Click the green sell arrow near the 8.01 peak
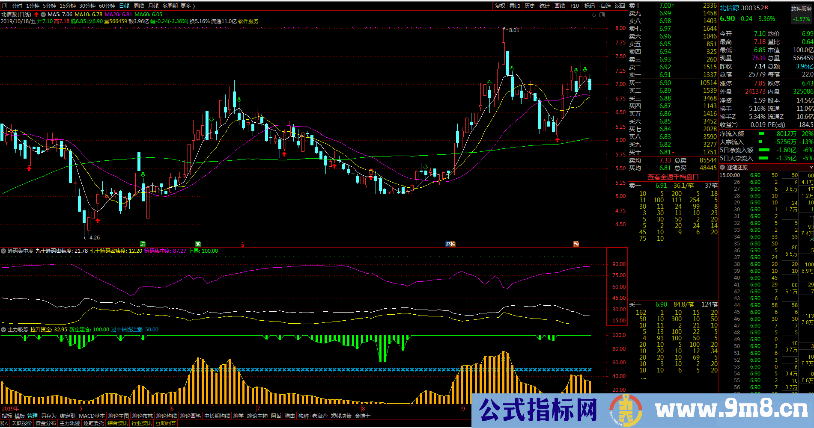This screenshot has height=428, width=814. pyautogui.click(x=512, y=68)
